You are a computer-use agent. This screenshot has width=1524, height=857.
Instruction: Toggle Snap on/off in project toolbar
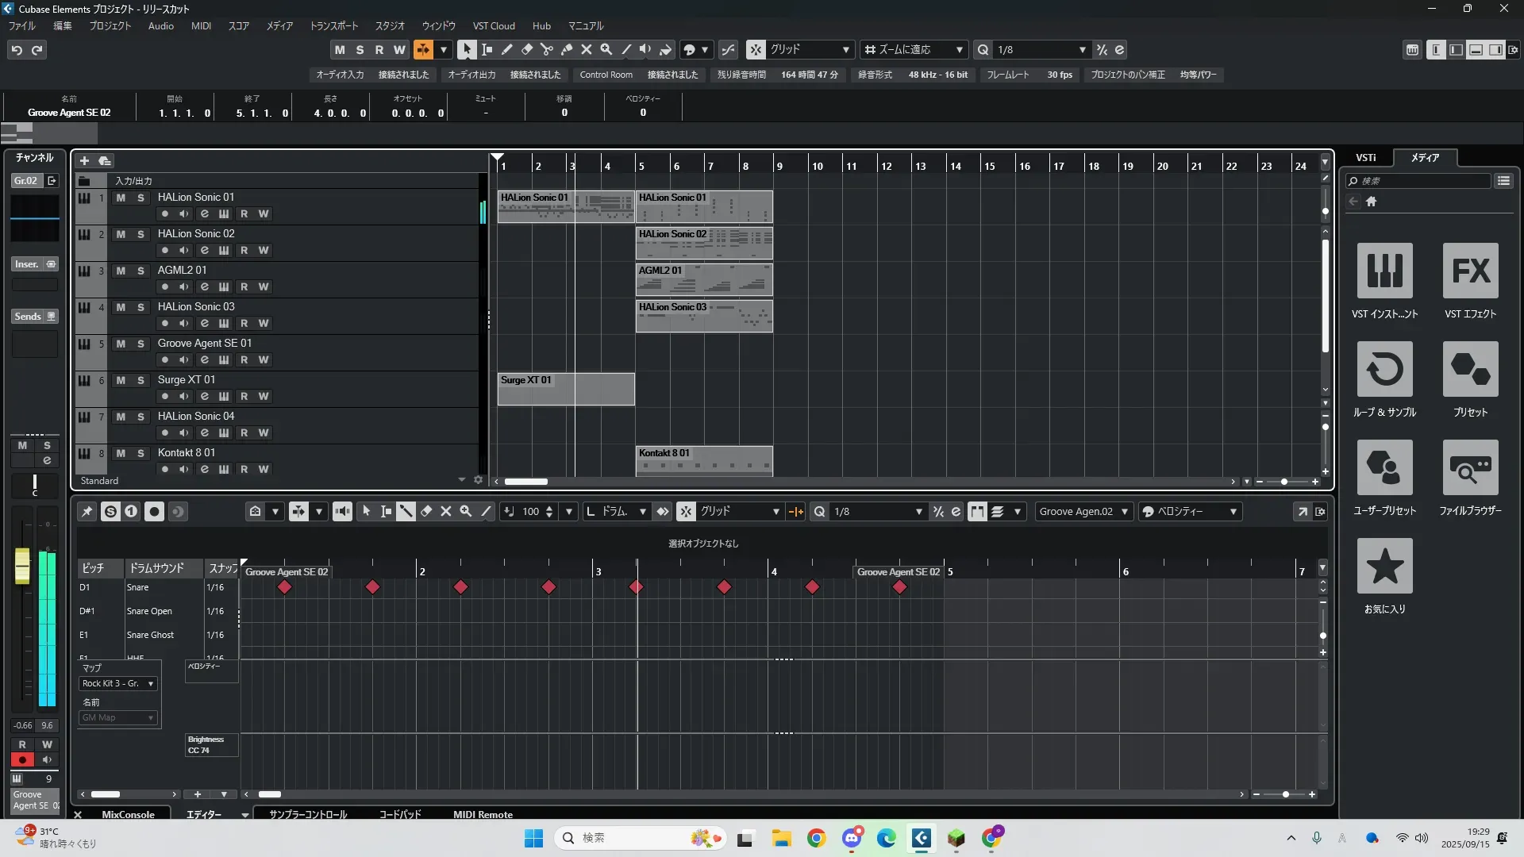point(755,49)
